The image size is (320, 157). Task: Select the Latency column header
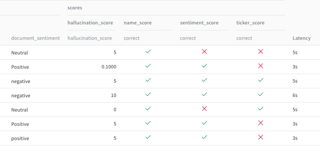302,38
